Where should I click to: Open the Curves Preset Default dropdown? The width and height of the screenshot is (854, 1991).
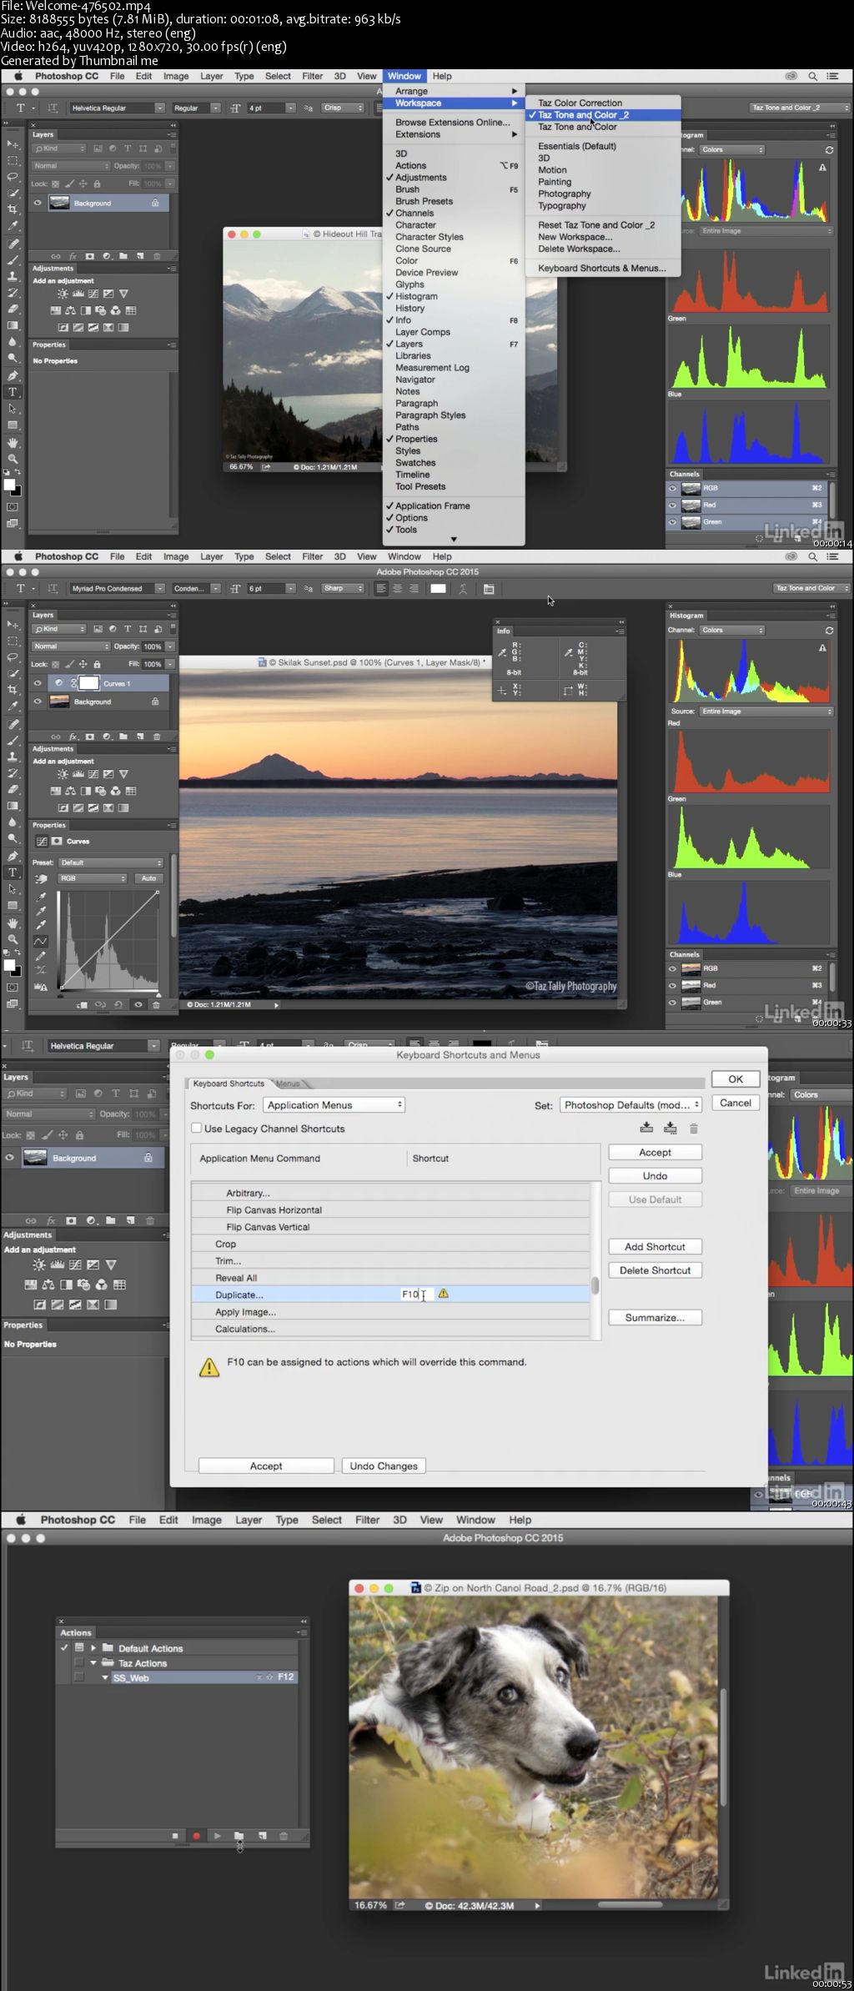110,862
